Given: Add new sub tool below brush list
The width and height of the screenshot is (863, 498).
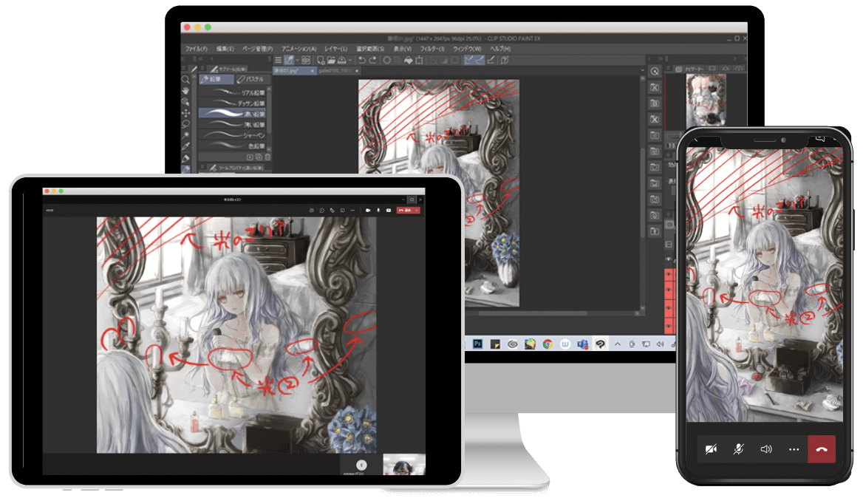Looking at the screenshot, I should coord(250,157).
